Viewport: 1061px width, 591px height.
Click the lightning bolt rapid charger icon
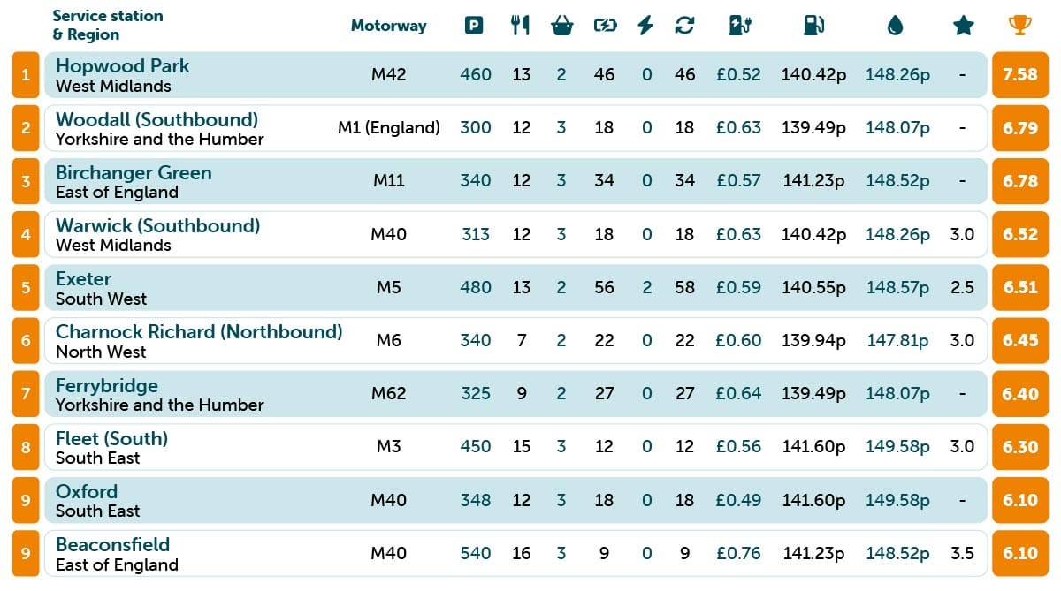[x=646, y=26]
